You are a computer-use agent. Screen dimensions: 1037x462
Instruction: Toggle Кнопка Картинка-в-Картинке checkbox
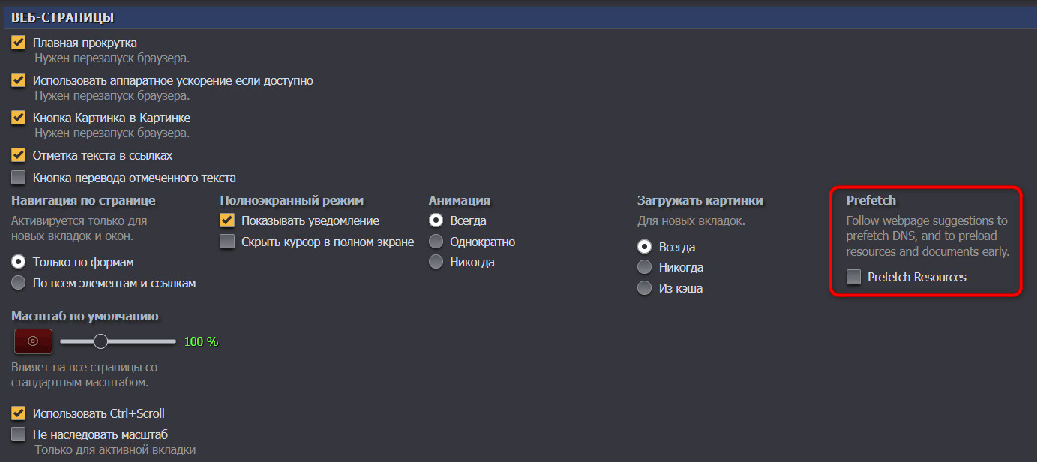pyautogui.click(x=19, y=118)
